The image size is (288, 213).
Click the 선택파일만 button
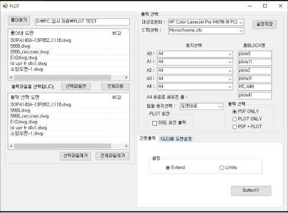click(76, 87)
